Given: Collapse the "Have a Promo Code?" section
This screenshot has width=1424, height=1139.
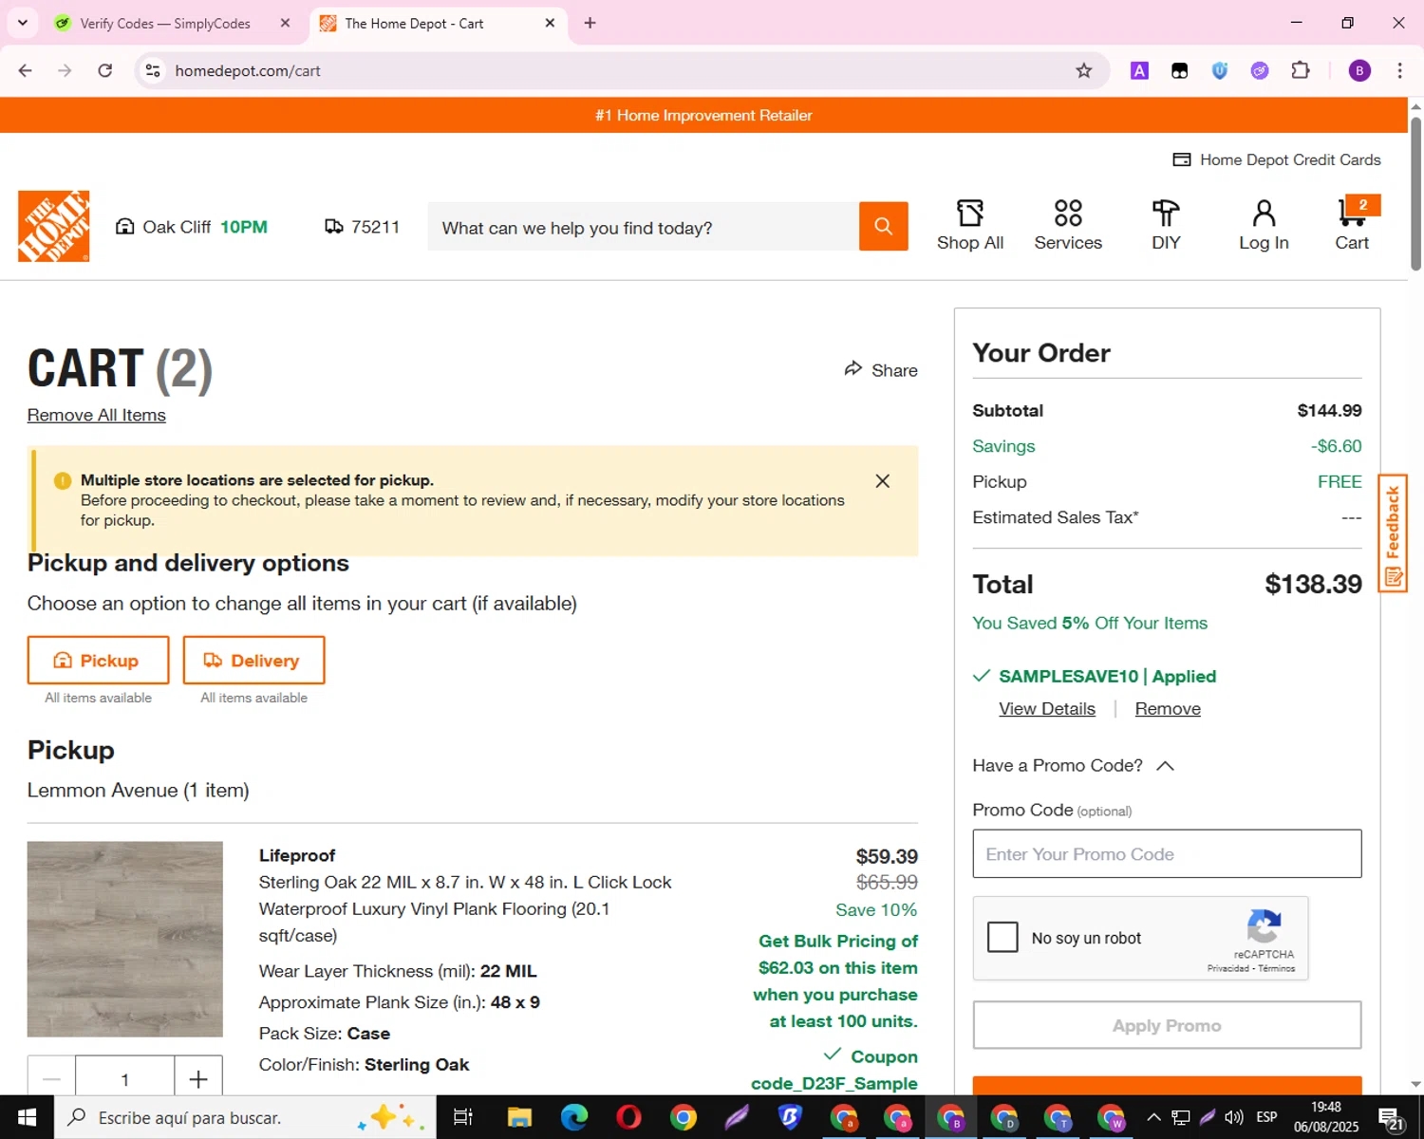Looking at the screenshot, I should (1166, 765).
